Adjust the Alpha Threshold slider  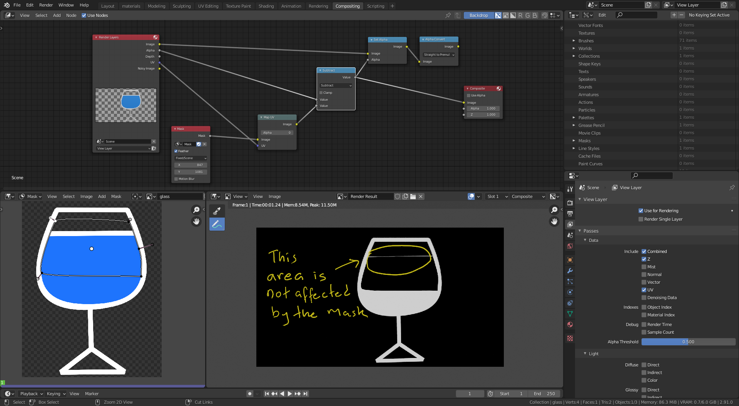[688, 342]
